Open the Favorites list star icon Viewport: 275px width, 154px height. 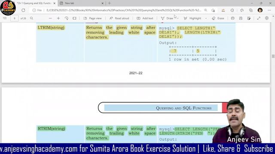pyautogui.click(x=242, y=10)
